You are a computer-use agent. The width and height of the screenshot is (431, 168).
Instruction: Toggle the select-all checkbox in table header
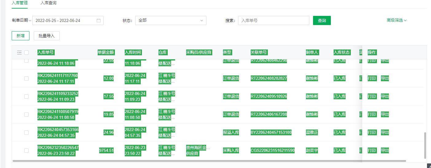[26, 53]
